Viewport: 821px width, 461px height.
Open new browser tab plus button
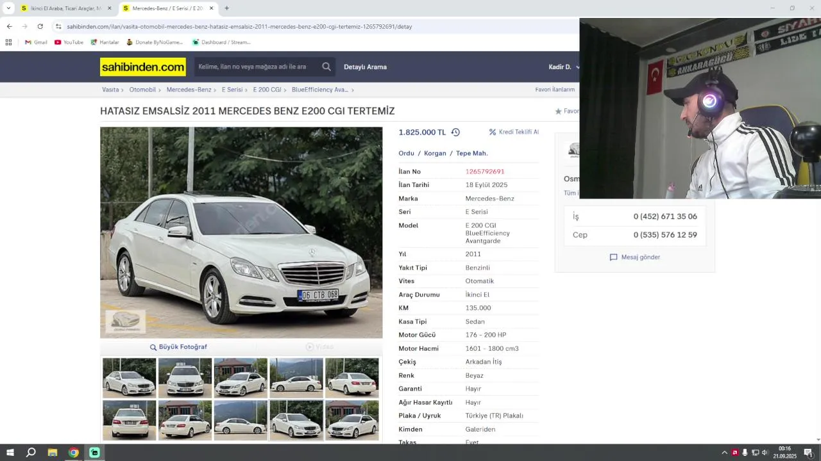coord(226,8)
